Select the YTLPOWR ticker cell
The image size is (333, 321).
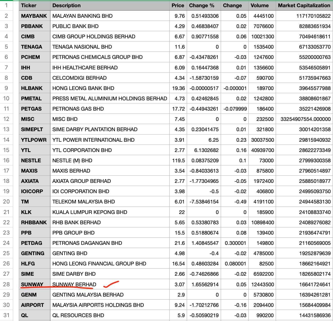34,140
